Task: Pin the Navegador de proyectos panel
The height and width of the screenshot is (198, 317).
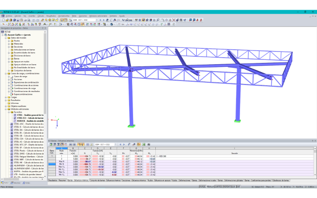Action: [43, 28]
